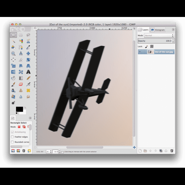Image resolution: width=185 pixels, height=185 pixels.
Task: Select the Rotate tool
Action: point(28,60)
